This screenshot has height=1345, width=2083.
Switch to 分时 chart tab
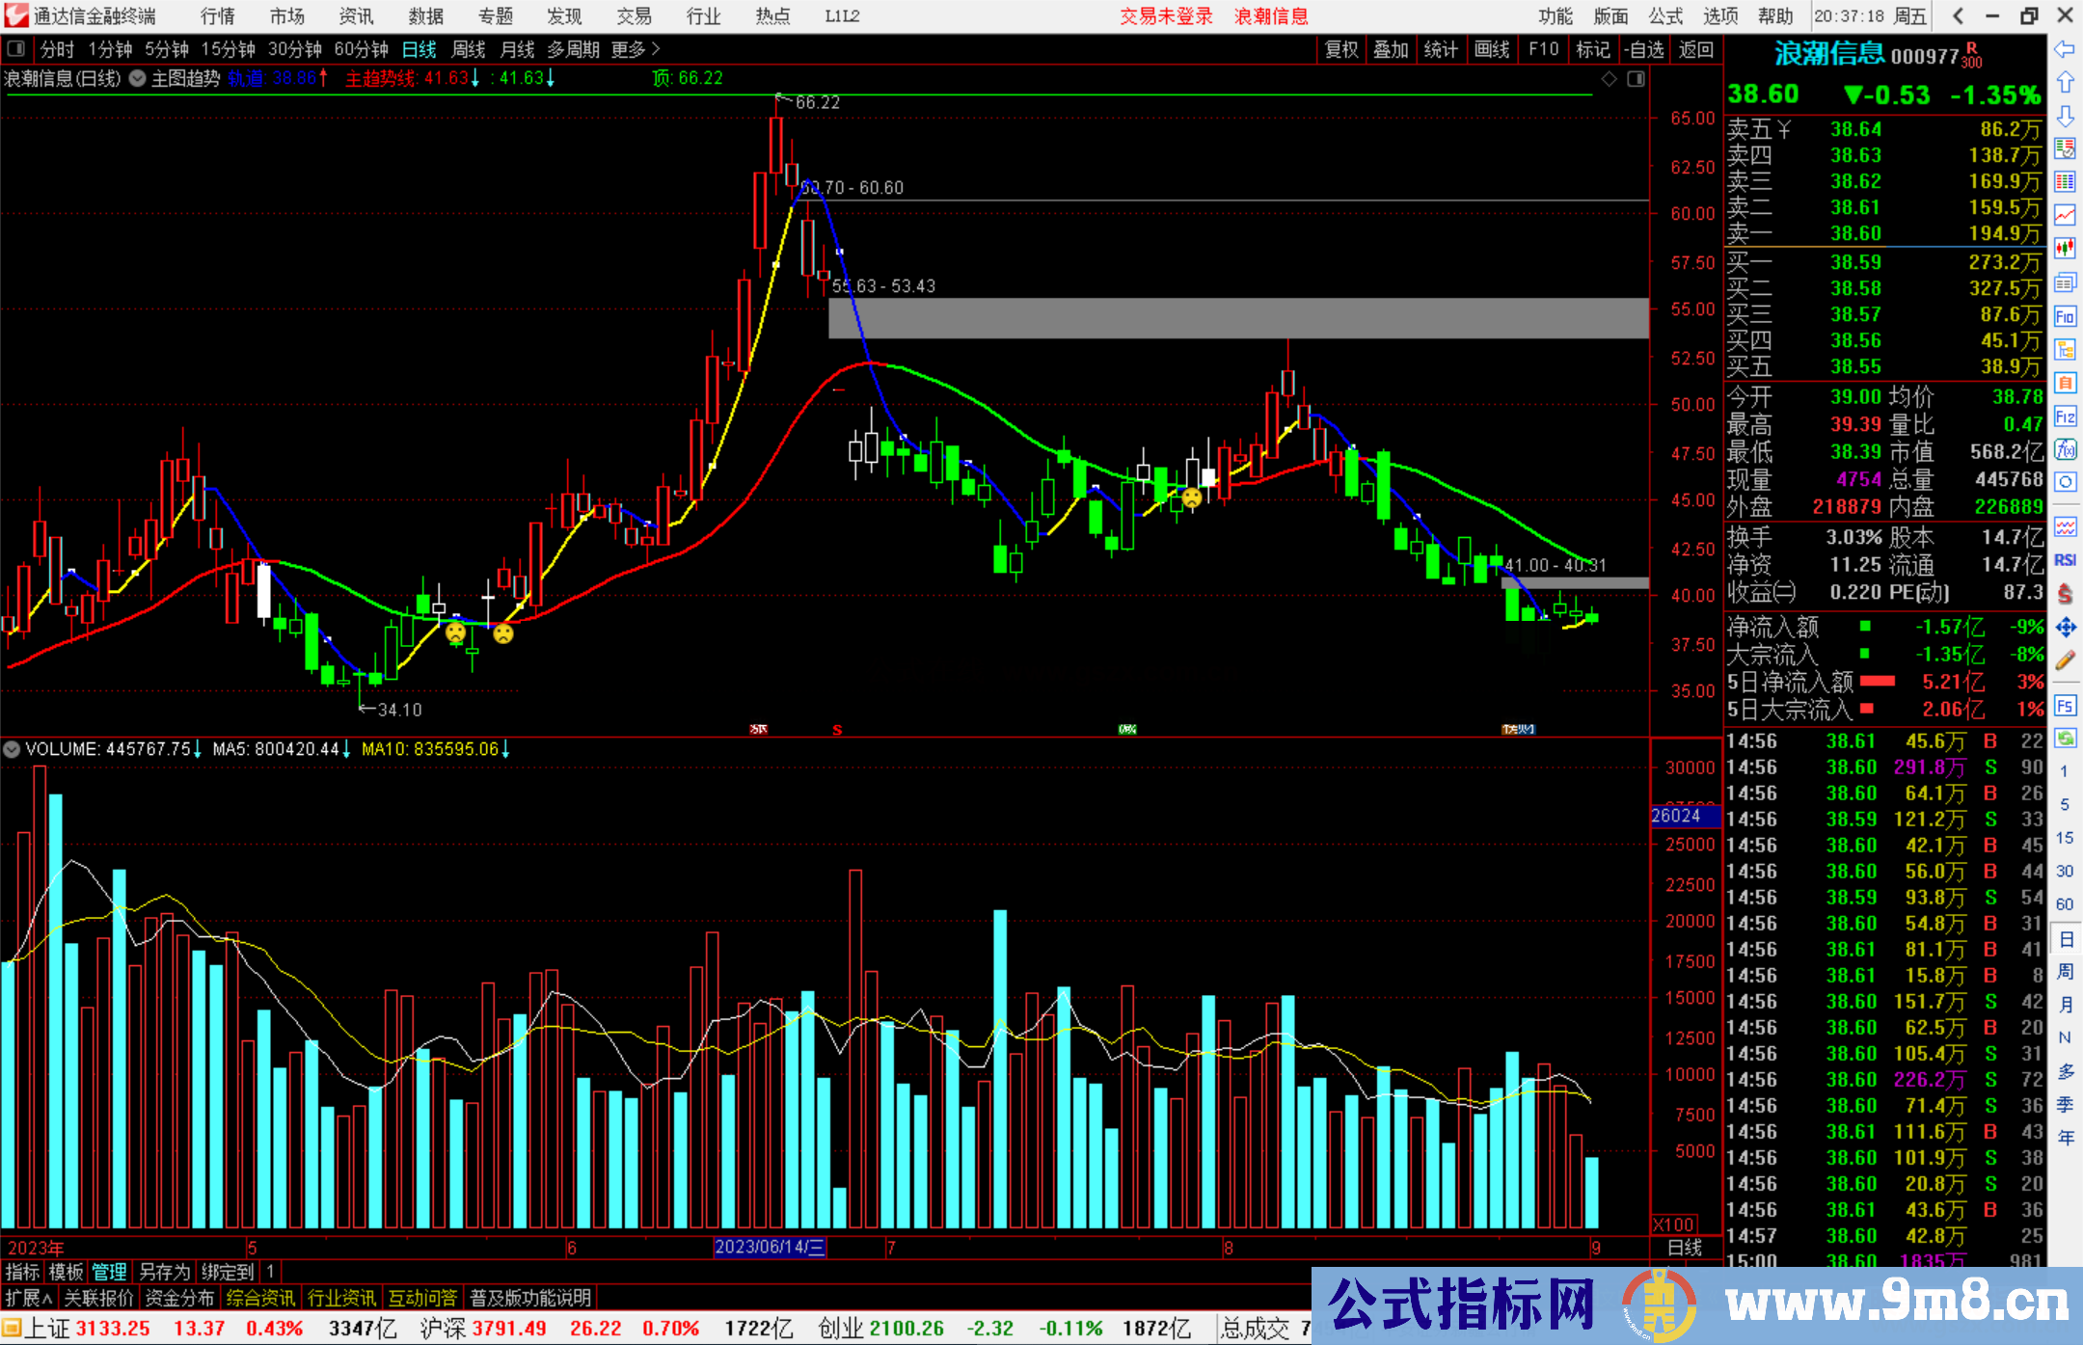57,48
